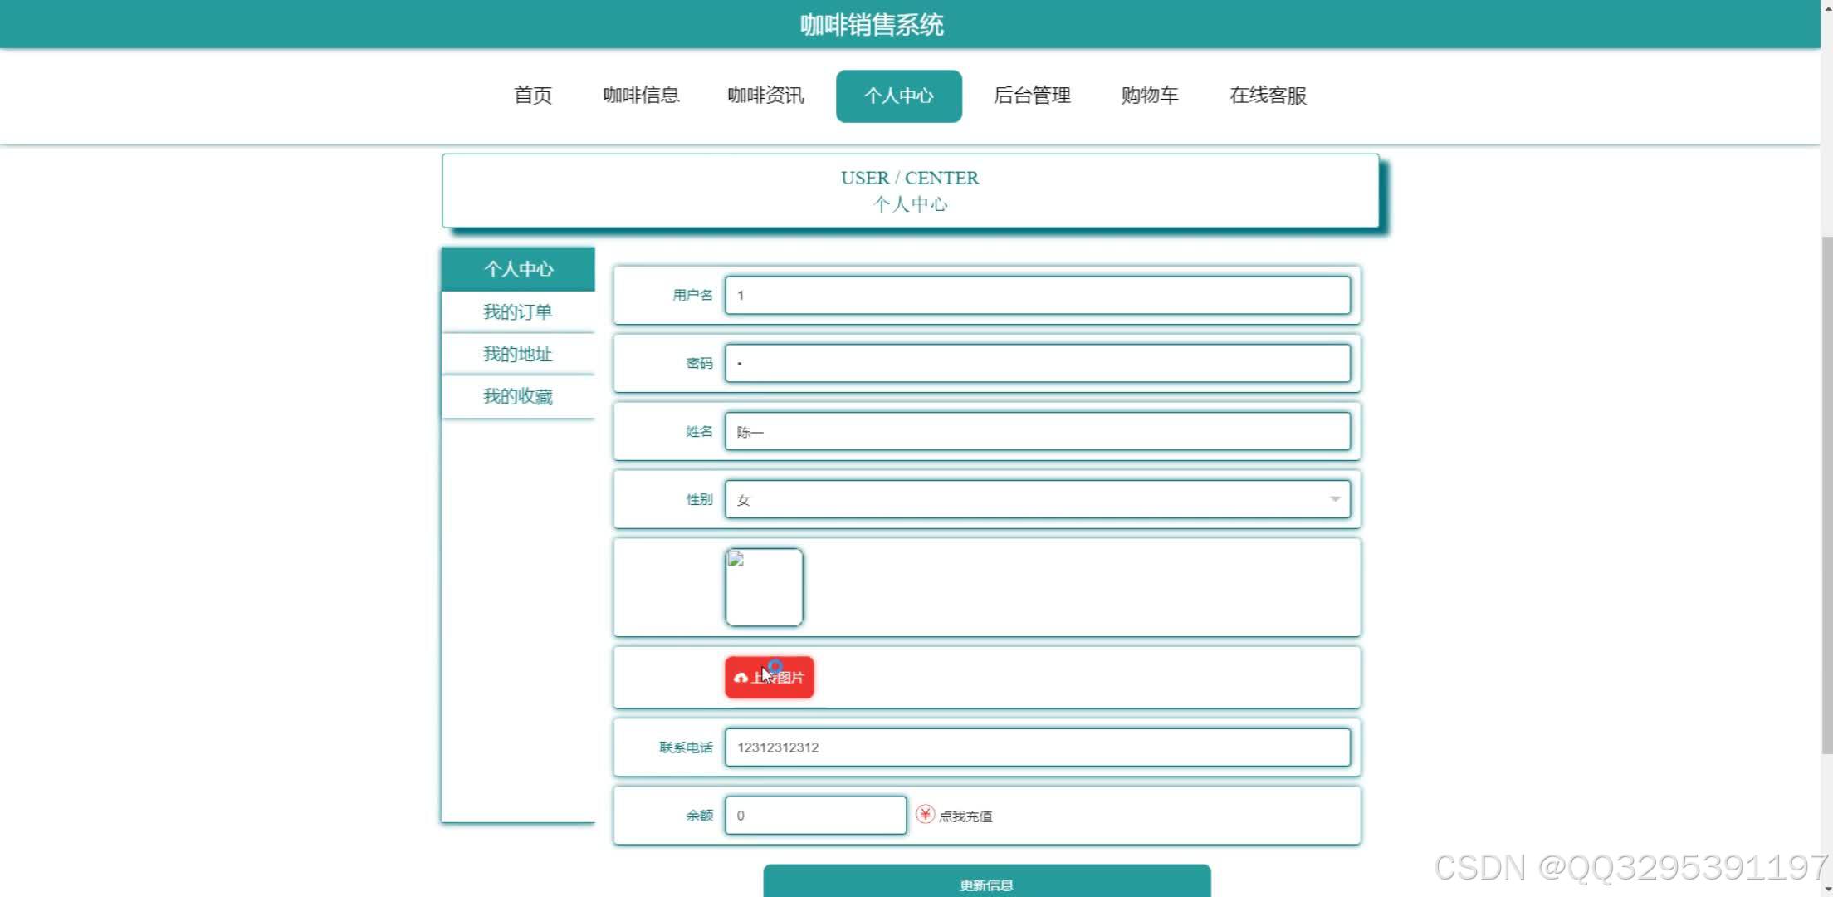This screenshot has height=897, width=1833.
Task: Open 咖啡信息 navigation item
Action: pos(641,96)
